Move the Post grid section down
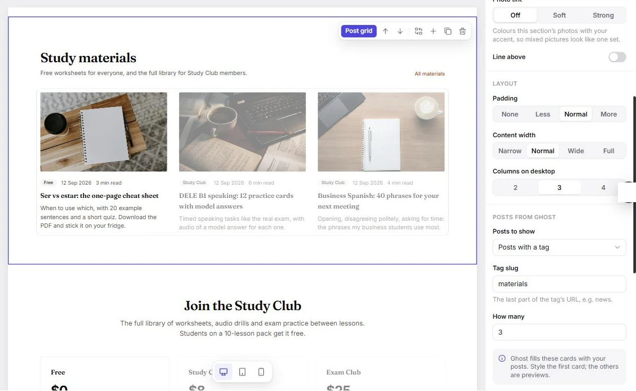Screen dimensions: 636x391 [400, 31]
